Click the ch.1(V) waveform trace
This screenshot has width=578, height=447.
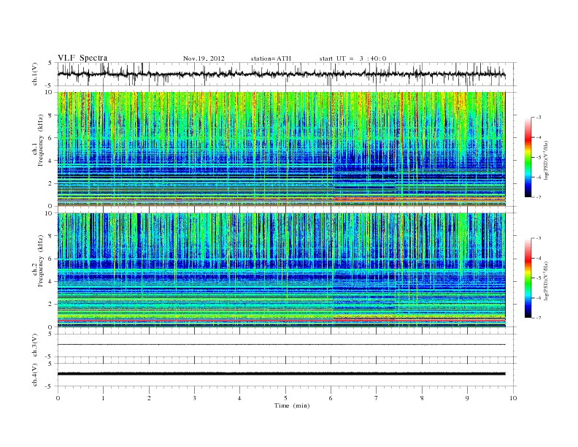point(281,74)
